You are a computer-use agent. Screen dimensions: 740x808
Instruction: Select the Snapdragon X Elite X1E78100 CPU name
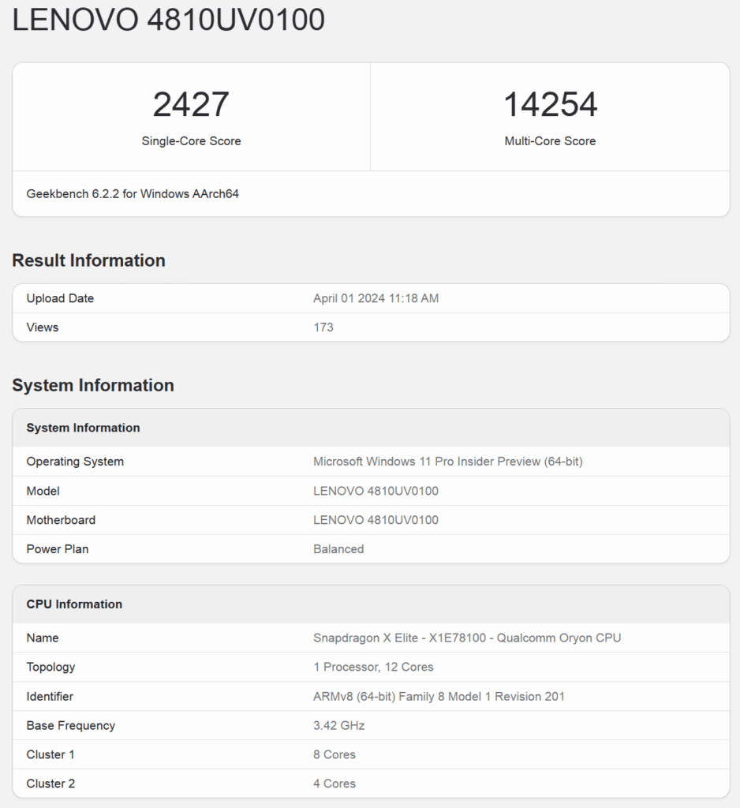(467, 638)
